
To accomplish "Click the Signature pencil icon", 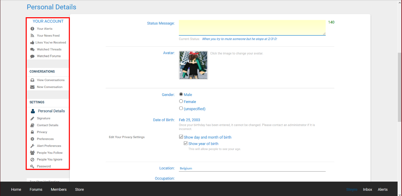I will coord(32,118).
